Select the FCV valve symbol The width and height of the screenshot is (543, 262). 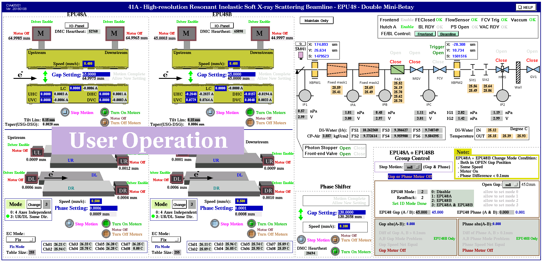[x=440, y=70]
